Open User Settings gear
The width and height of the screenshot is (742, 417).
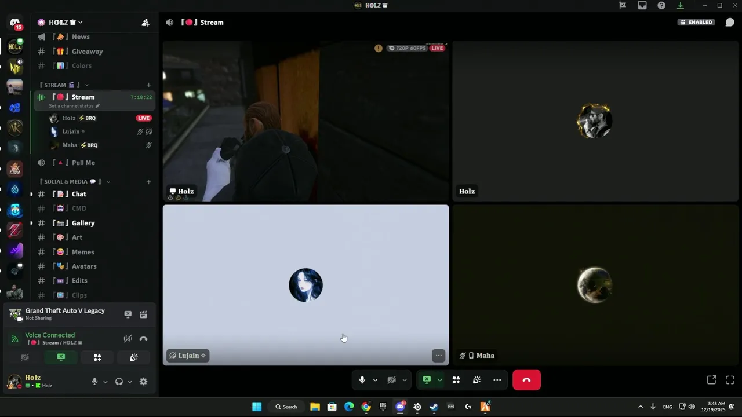143,382
